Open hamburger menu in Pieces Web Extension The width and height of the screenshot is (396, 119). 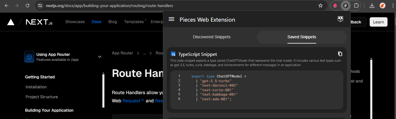click(171, 19)
